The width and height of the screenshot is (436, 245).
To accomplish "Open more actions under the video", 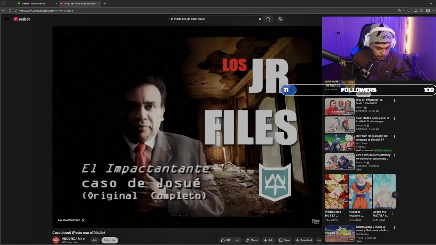I will pos(319,240).
